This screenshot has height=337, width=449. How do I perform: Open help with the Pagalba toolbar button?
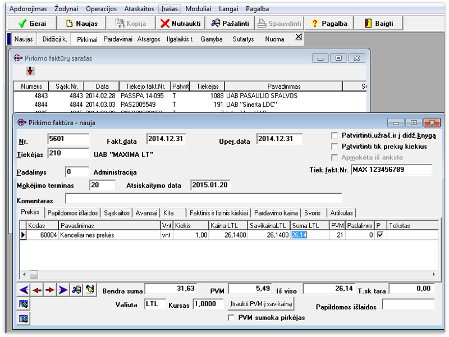(x=329, y=23)
